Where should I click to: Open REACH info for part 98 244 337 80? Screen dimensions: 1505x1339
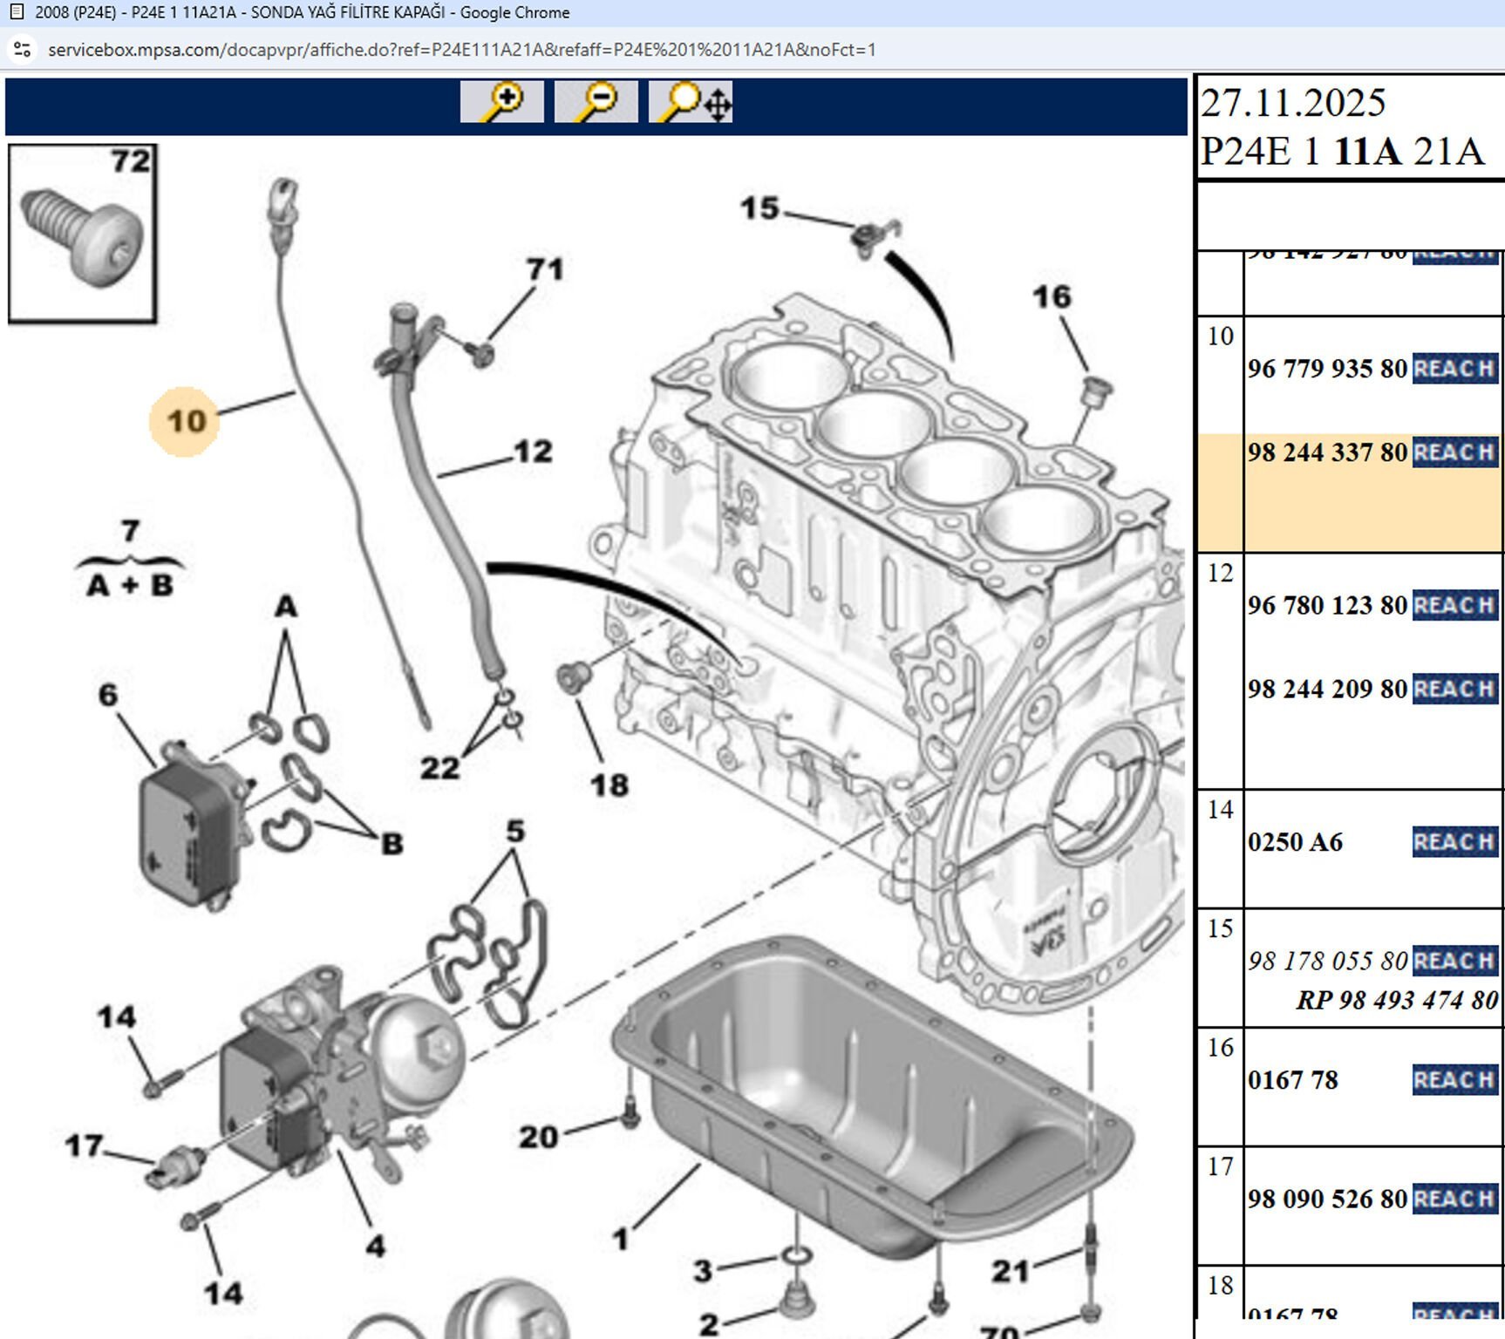click(x=1454, y=452)
